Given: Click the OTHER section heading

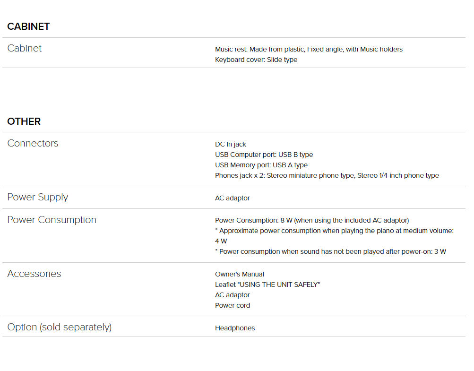Looking at the screenshot, I should (x=24, y=121).
